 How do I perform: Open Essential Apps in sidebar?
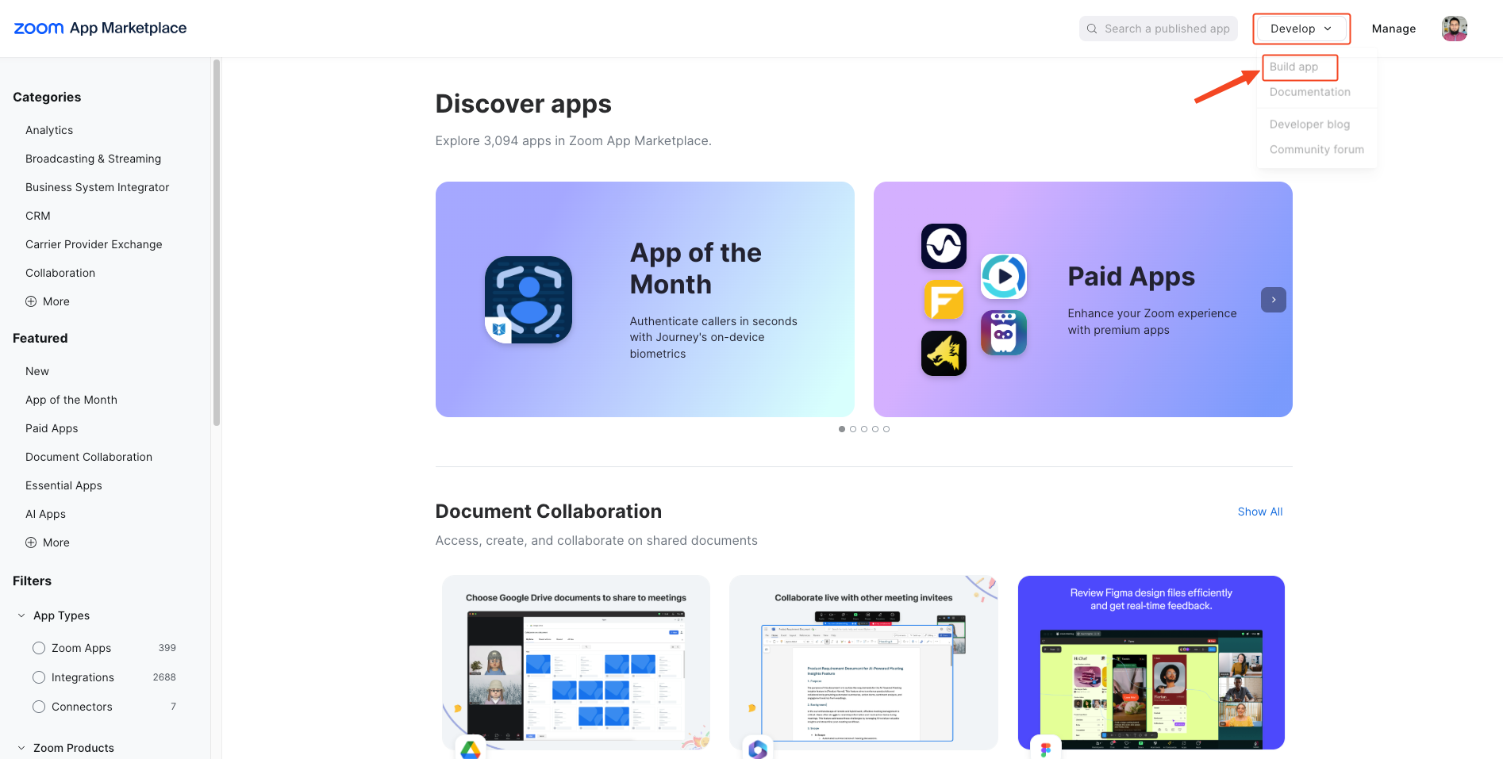(63, 485)
